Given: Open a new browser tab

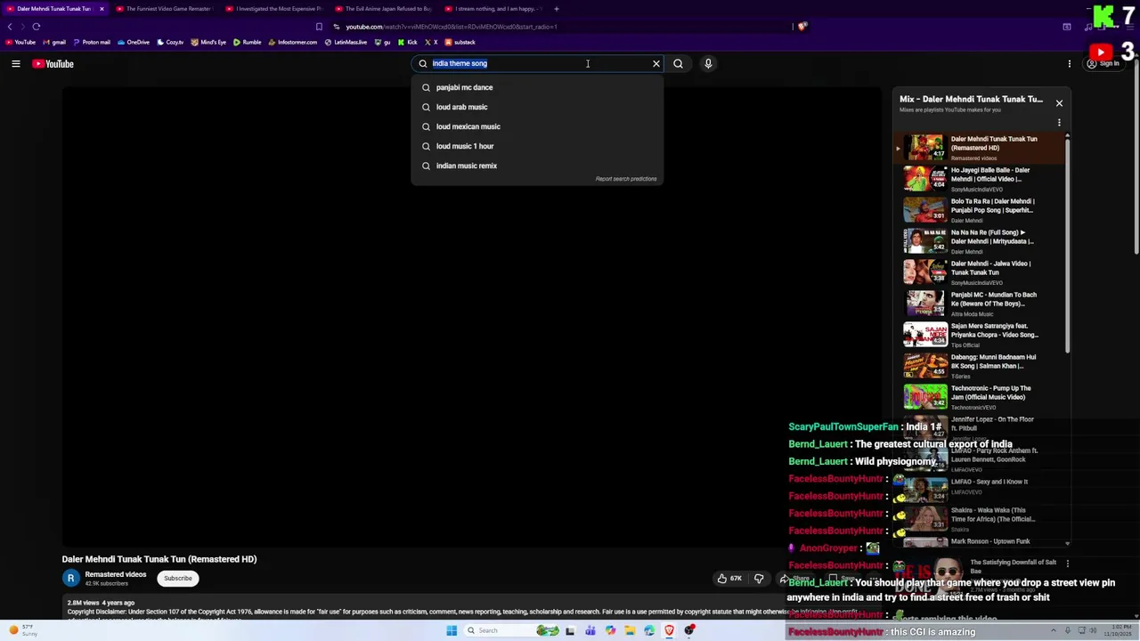Looking at the screenshot, I should [556, 9].
